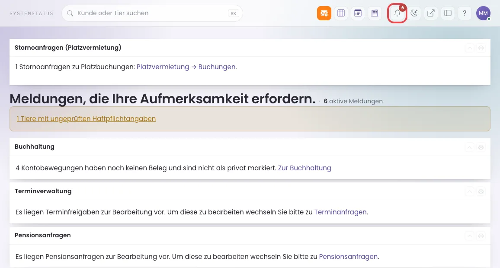Click the 'Pensionsanfragen' card title
The height and width of the screenshot is (268, 500).
tap(43, 235)
